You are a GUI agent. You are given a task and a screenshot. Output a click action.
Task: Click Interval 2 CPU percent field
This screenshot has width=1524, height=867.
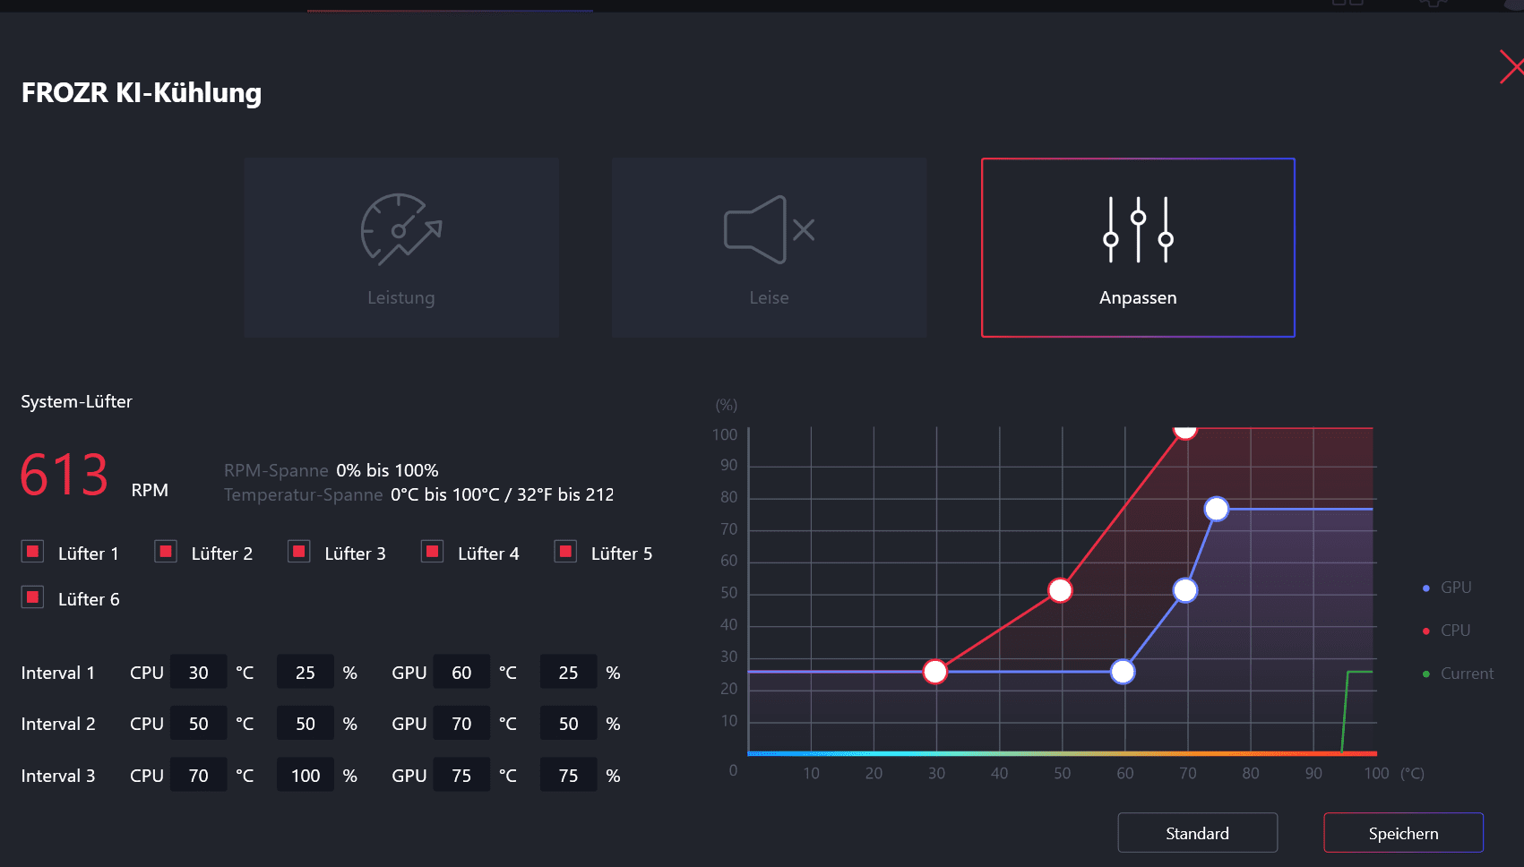[x=306, y=724]
